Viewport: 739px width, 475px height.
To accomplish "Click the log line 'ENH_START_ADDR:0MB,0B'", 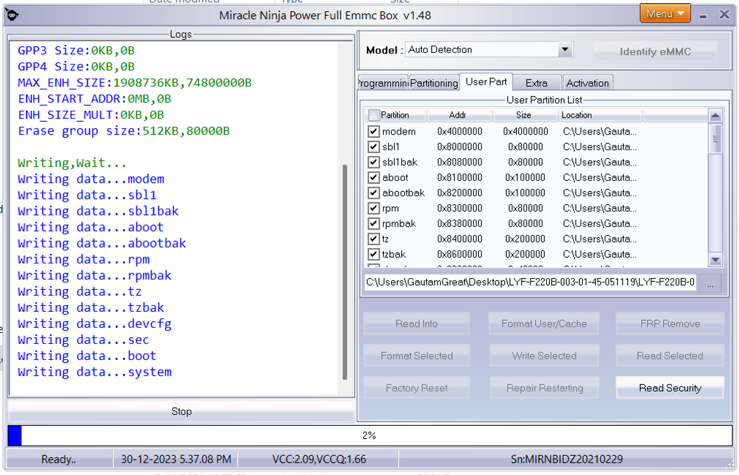I will tap(95, 98).
